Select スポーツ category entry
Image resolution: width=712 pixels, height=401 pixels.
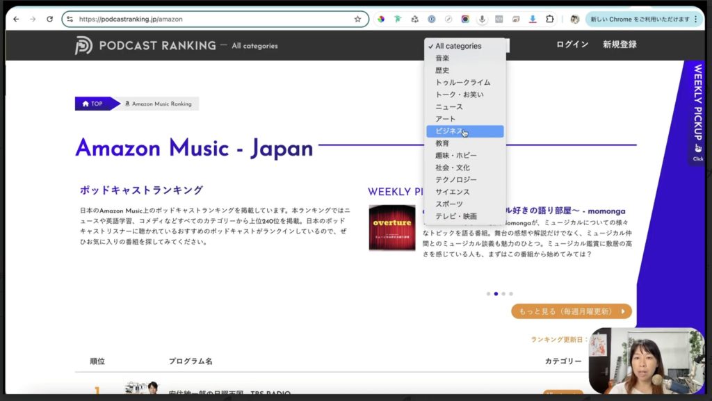point(449,204)
